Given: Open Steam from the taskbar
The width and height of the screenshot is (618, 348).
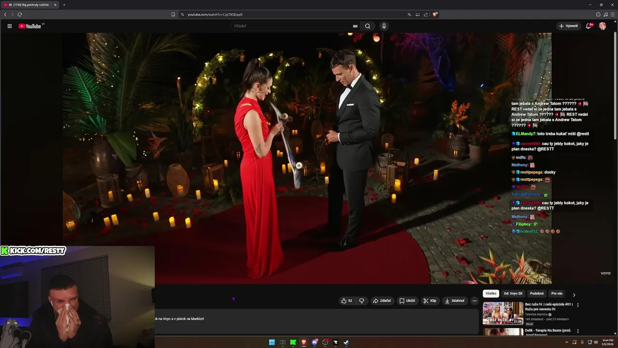Looking at the screenshot, I should click(x=346, y=342).
